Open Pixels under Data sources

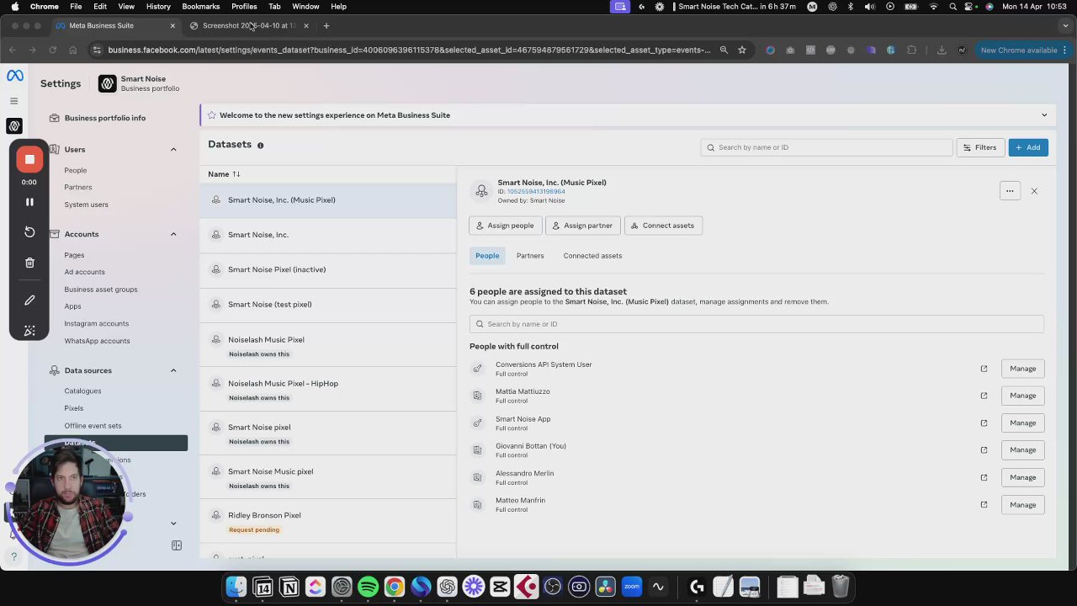point(74,408)
